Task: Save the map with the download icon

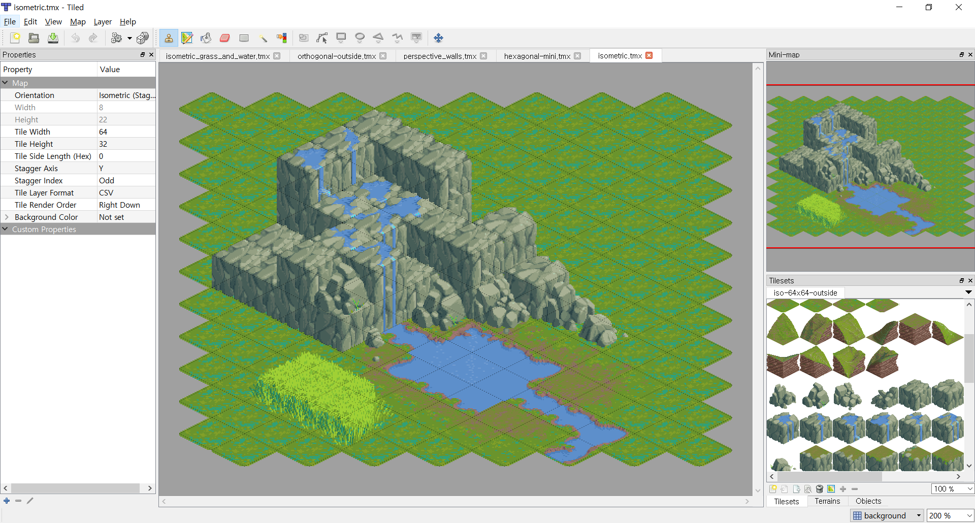Action: pyautogui.click(x=53, y=38)
